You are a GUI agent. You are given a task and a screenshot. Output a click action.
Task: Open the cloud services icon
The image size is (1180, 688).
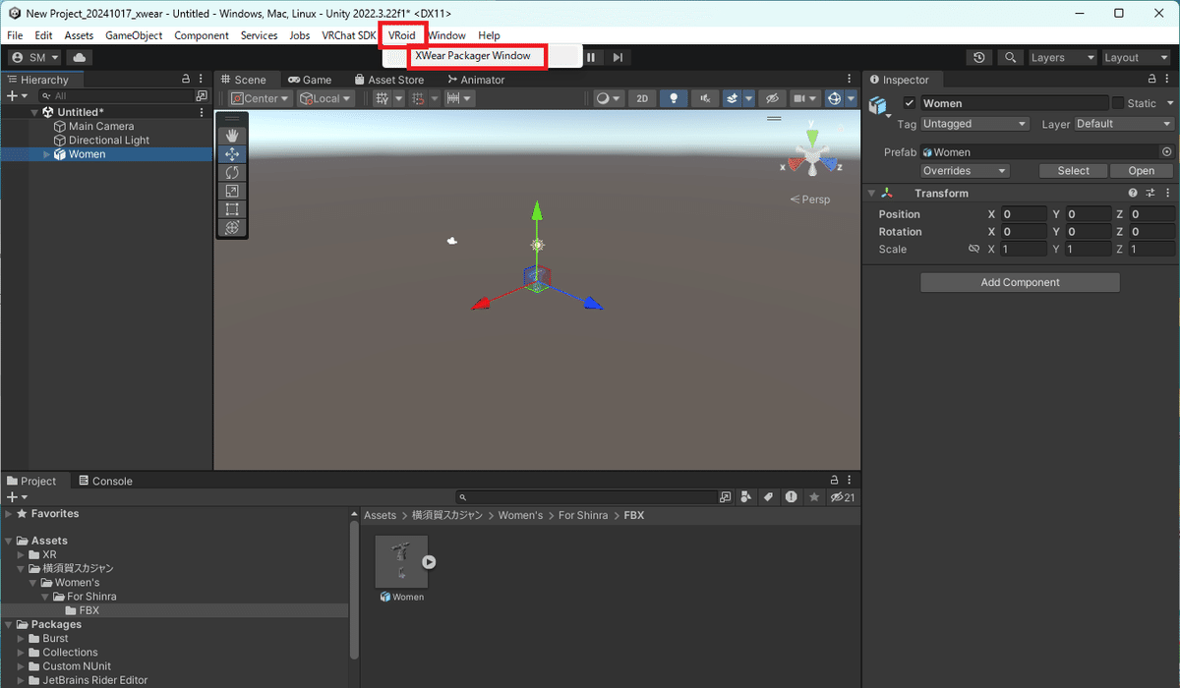click(79, 58)
